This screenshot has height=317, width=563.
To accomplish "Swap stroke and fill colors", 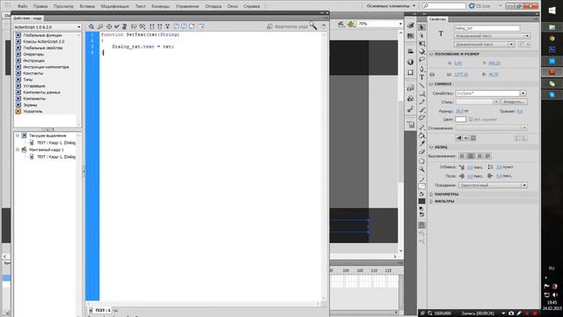I will (x=422, y=215).
